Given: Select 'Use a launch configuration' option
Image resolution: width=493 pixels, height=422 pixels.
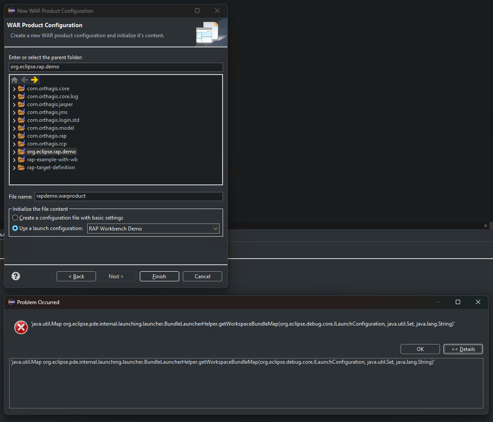Looking at the screenshot, I should [x=15, y=228].
